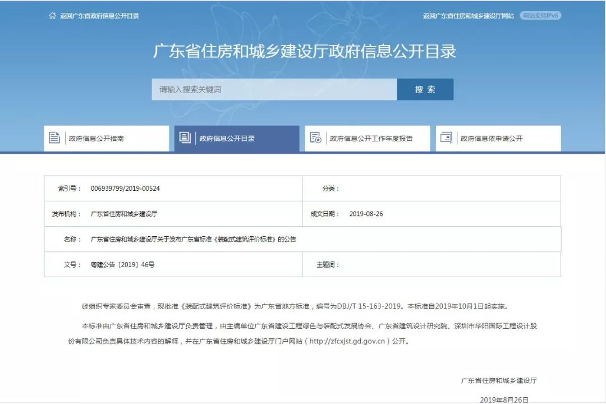Click the 成文日期 label
Image resolution: width=606 pixels, height=404 pixels.
click(325, 214)
